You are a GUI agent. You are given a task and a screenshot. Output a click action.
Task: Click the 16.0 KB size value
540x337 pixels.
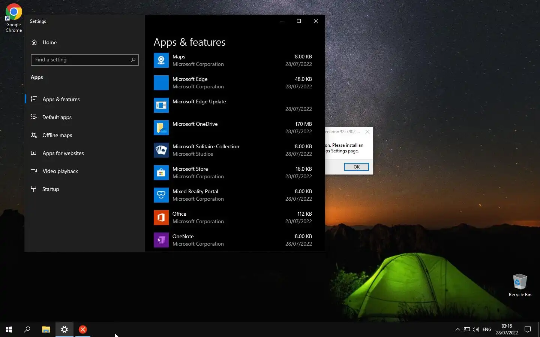click(304, 169)
